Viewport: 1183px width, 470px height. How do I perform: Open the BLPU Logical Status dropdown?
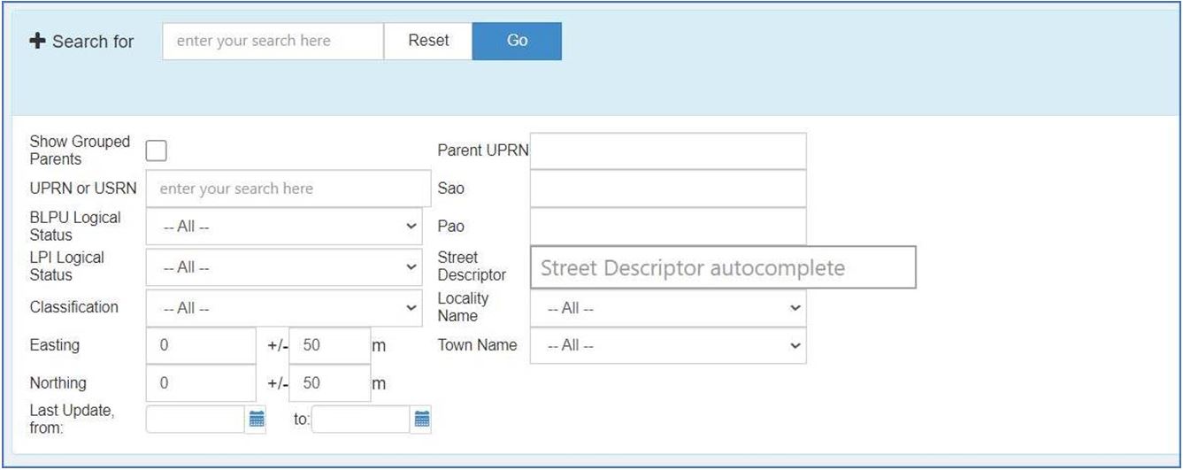pyautogui.click(x=284, y=227)
